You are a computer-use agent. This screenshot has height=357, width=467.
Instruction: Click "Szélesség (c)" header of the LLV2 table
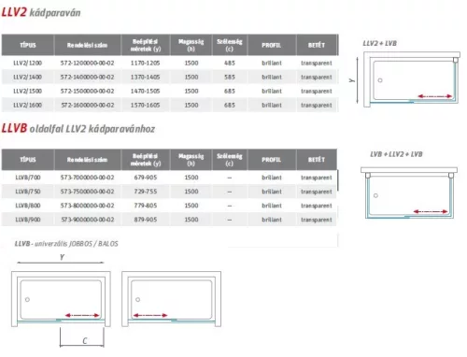230,45
